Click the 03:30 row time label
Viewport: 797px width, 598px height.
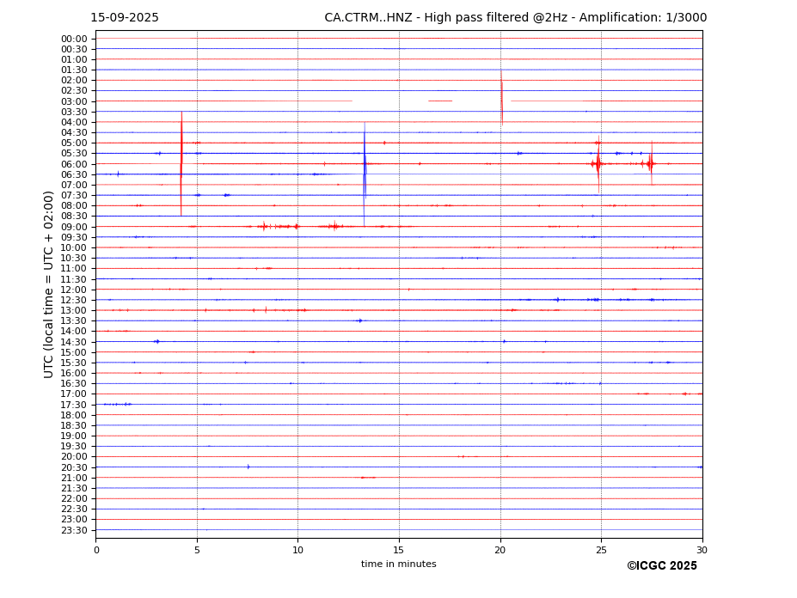[74, 113]
